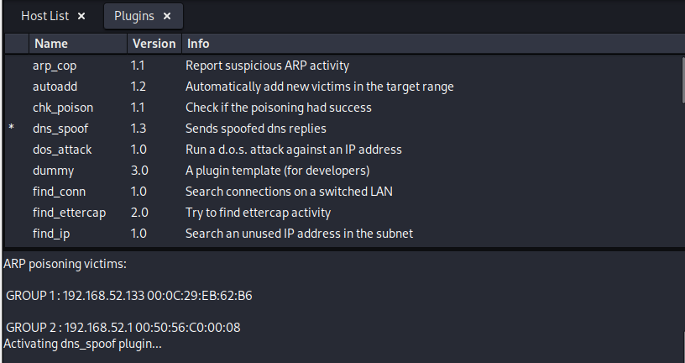Choose the chk_poison plugin
This screenshot has height=363, width=685.
click(62, 108)
